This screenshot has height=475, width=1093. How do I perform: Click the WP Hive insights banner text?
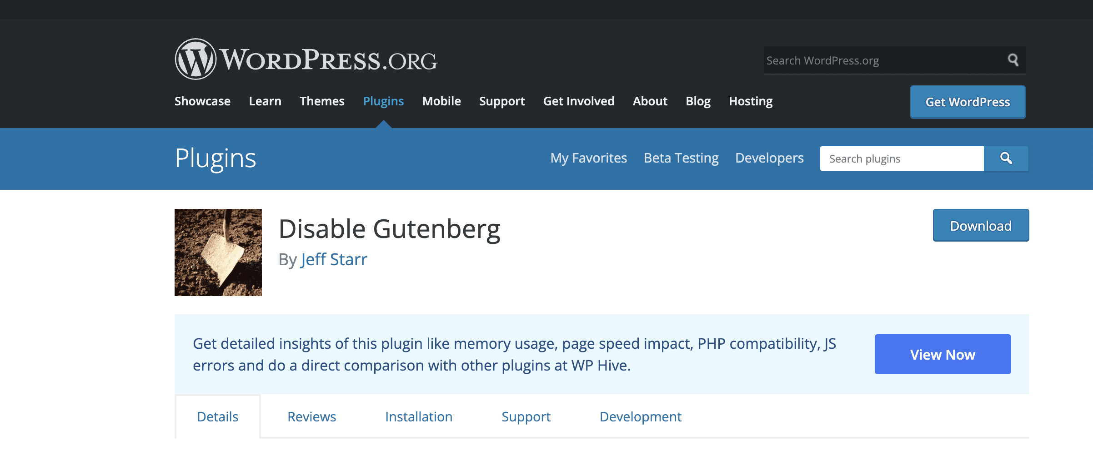coord(514,354)
